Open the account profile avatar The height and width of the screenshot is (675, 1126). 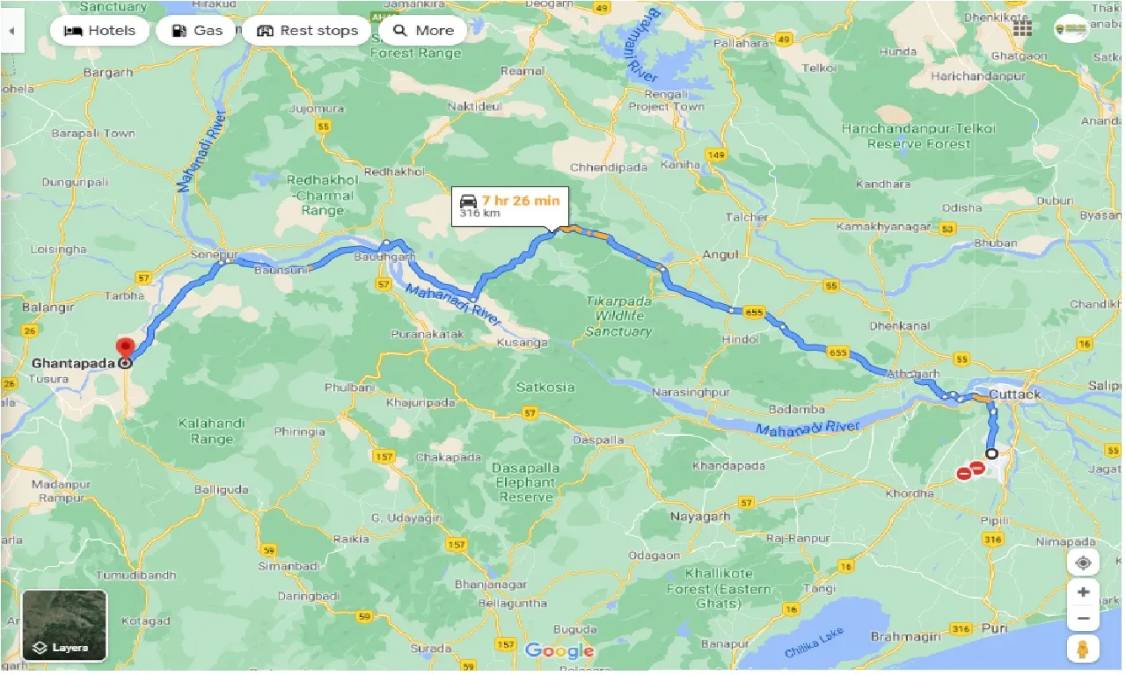pos(1071,29)
